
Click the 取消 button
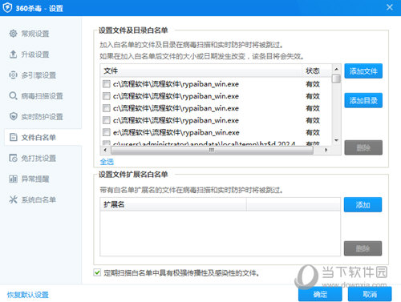370,294
